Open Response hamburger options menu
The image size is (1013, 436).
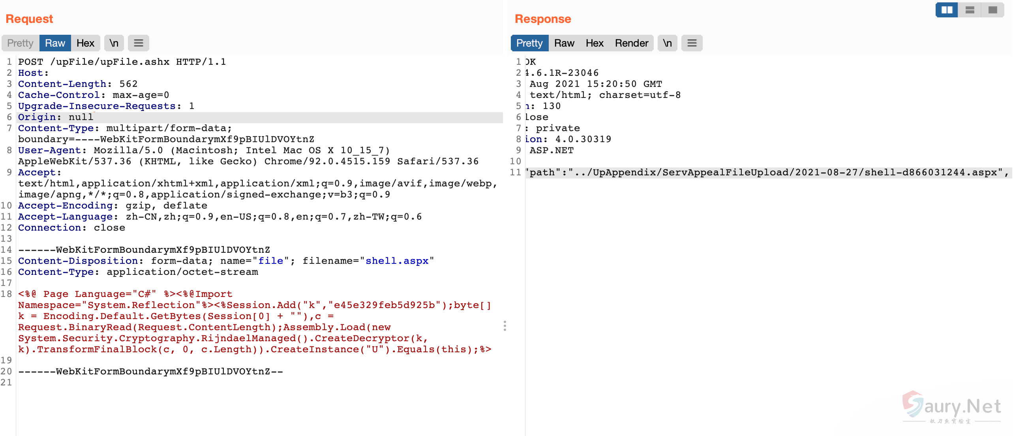click(x=692, y=43)
